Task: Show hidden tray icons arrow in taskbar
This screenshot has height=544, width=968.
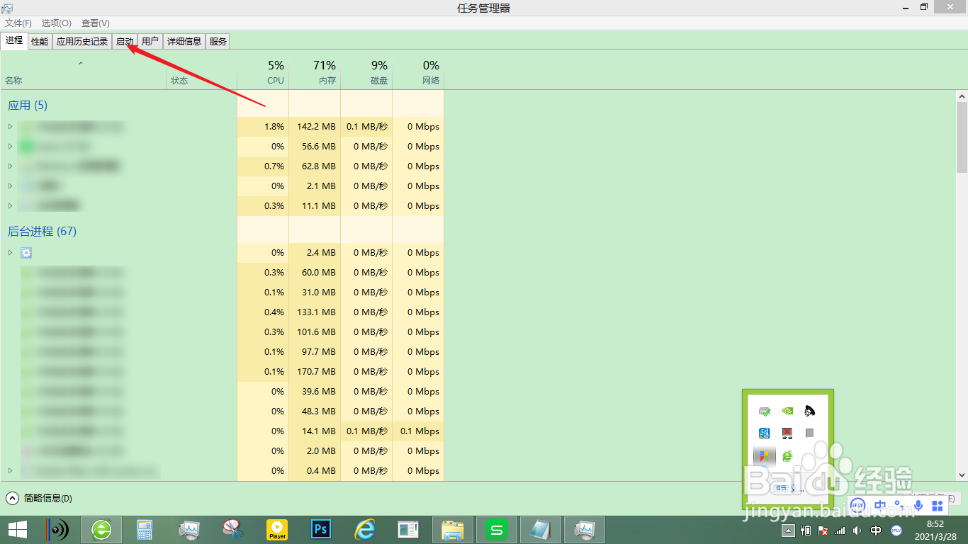Action: point(788,531)
